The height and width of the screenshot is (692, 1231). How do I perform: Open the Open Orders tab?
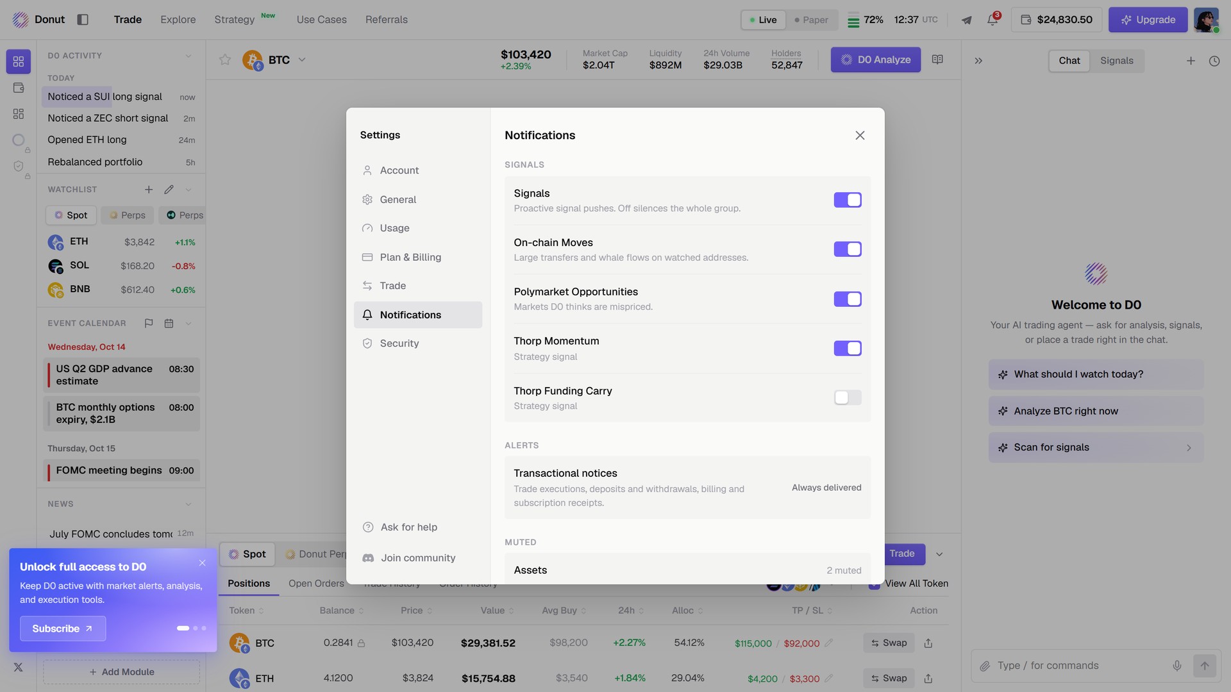[316, 584]
